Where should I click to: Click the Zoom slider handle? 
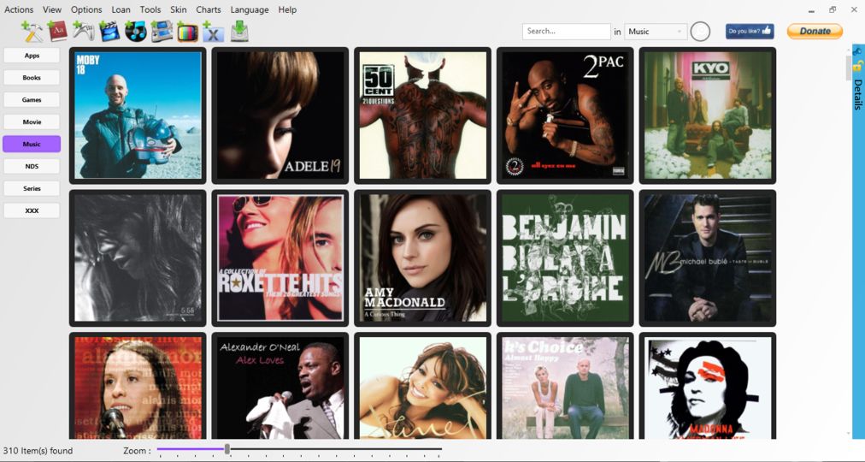(227, 450)
